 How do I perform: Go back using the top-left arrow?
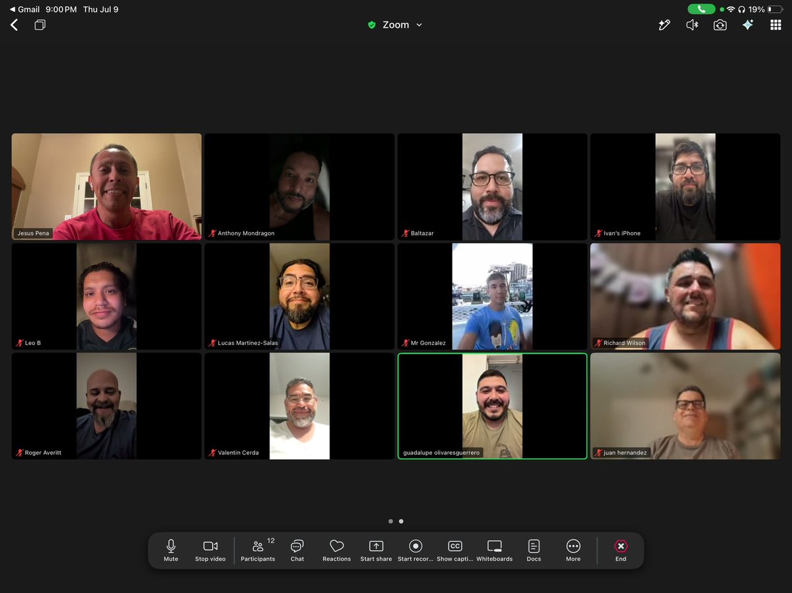[x=14, y=24]
